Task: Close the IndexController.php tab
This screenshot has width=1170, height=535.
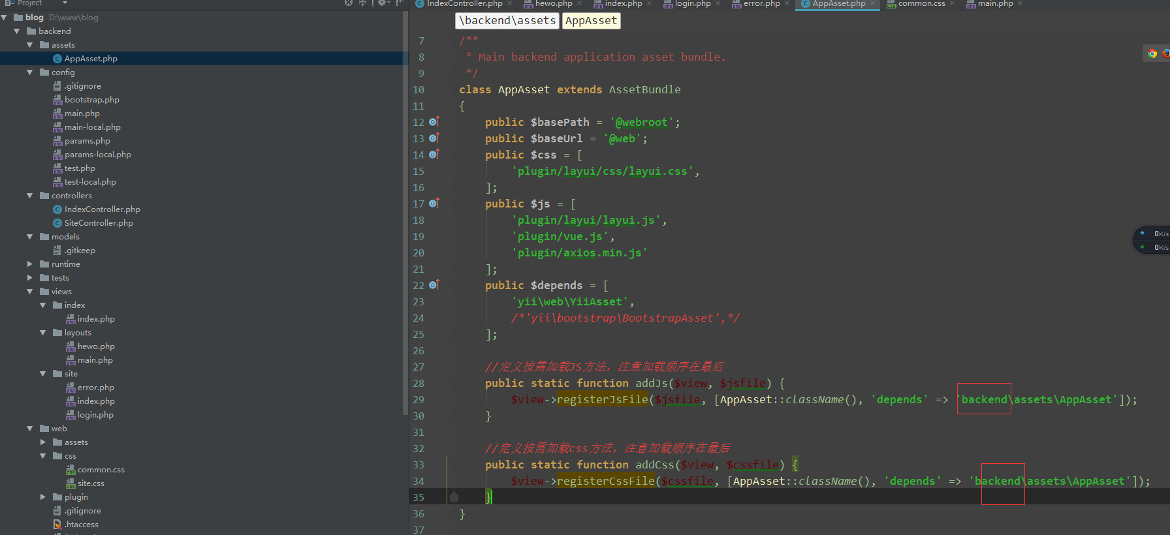Action: [x=510, y=4]
